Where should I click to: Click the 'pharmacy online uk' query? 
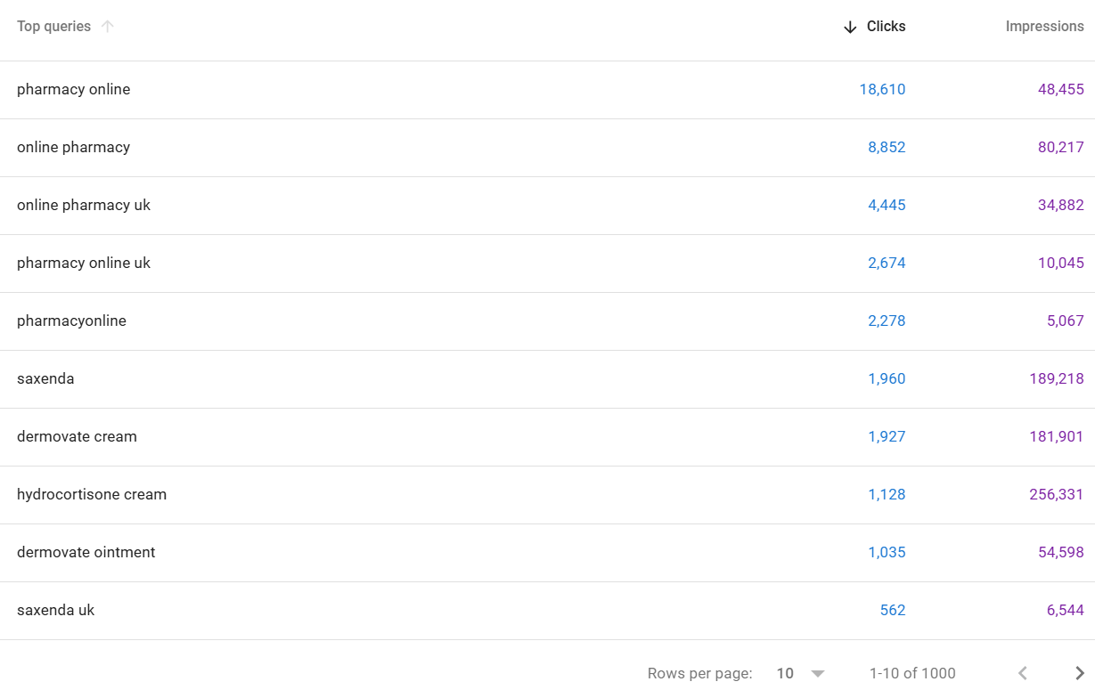coord(84,263)
